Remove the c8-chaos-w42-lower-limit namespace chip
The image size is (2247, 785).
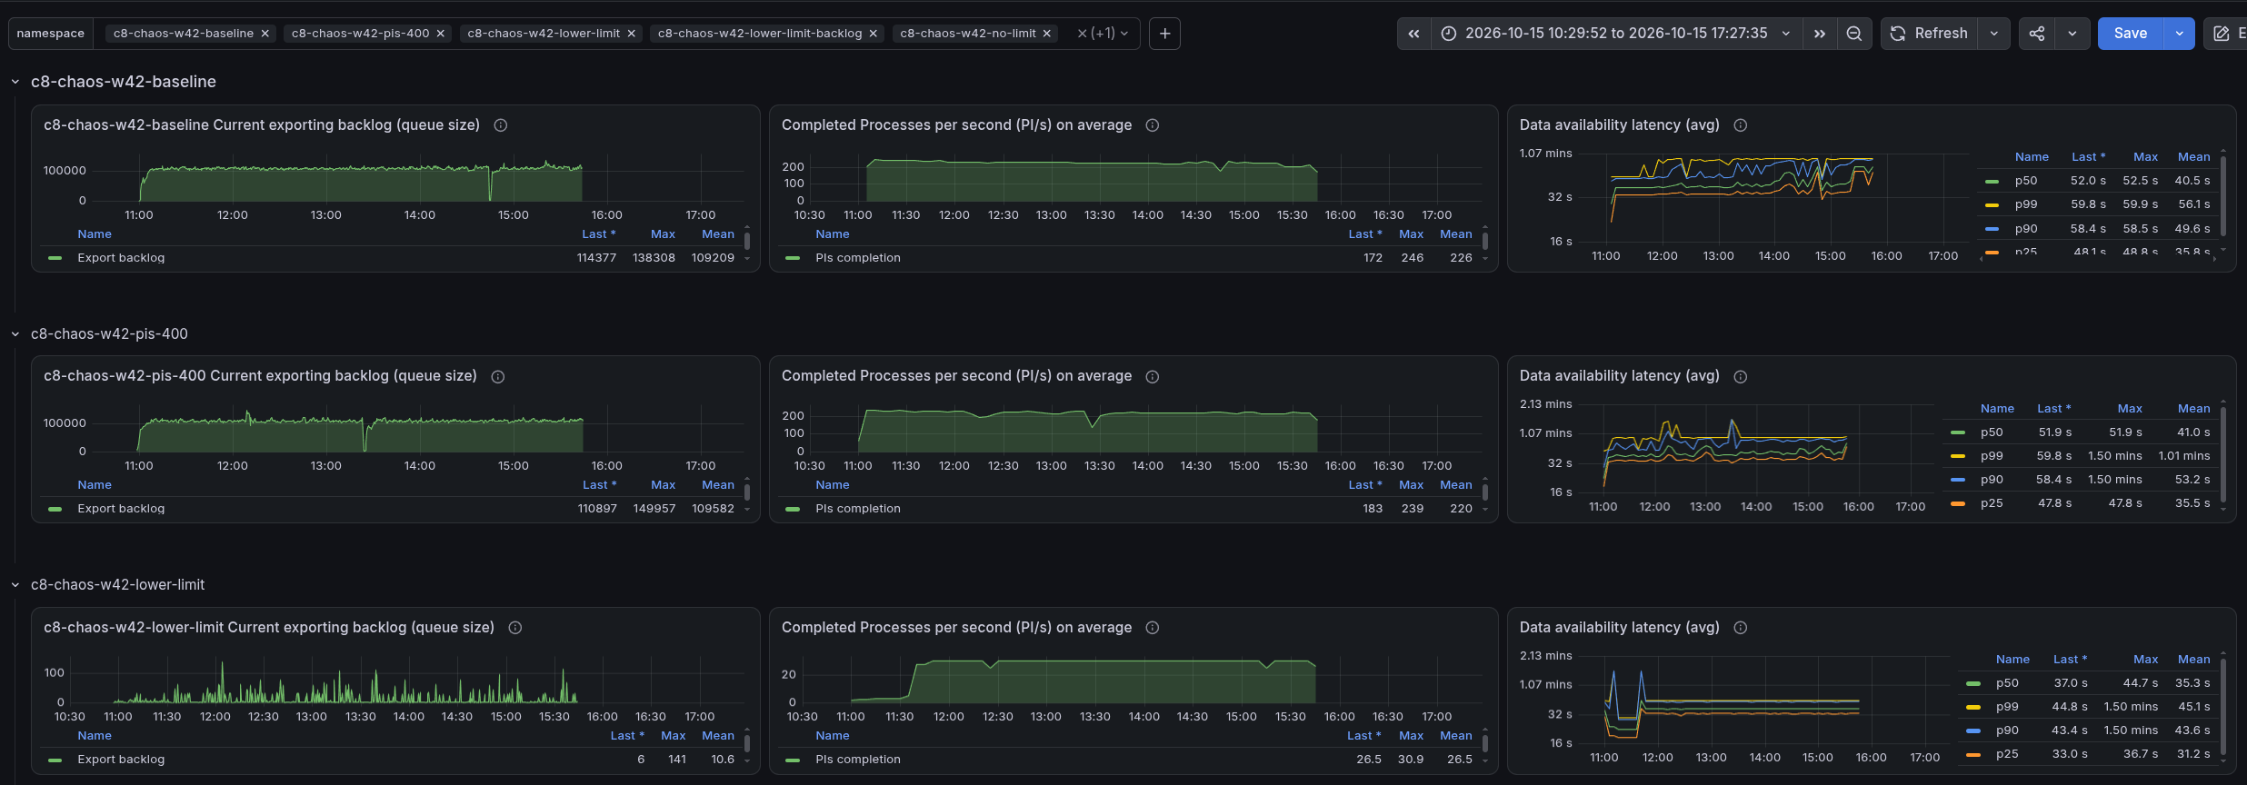click(632, 34)
